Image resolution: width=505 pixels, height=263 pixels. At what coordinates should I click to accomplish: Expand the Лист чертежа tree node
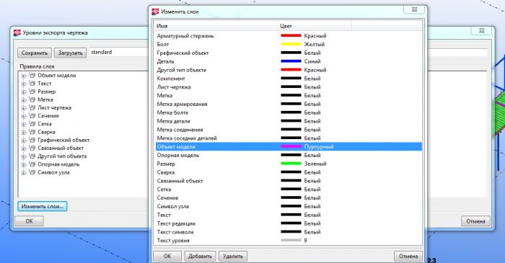(24, 108)
